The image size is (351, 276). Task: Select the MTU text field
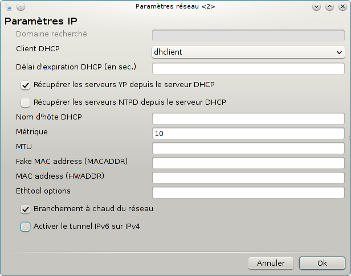(248, 148)
